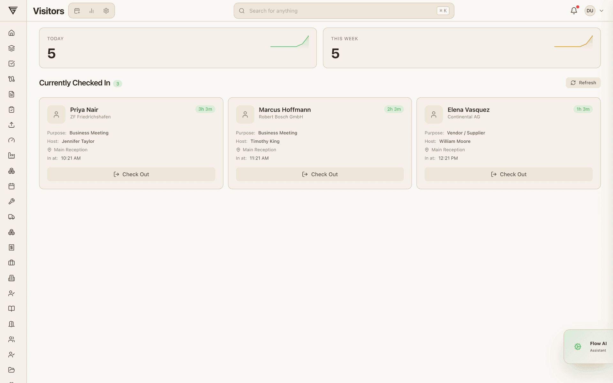Click the 3h 3m duration badge
Image resolution: width=613 pixels, height=383 pixels.
[x=205, y=109]
